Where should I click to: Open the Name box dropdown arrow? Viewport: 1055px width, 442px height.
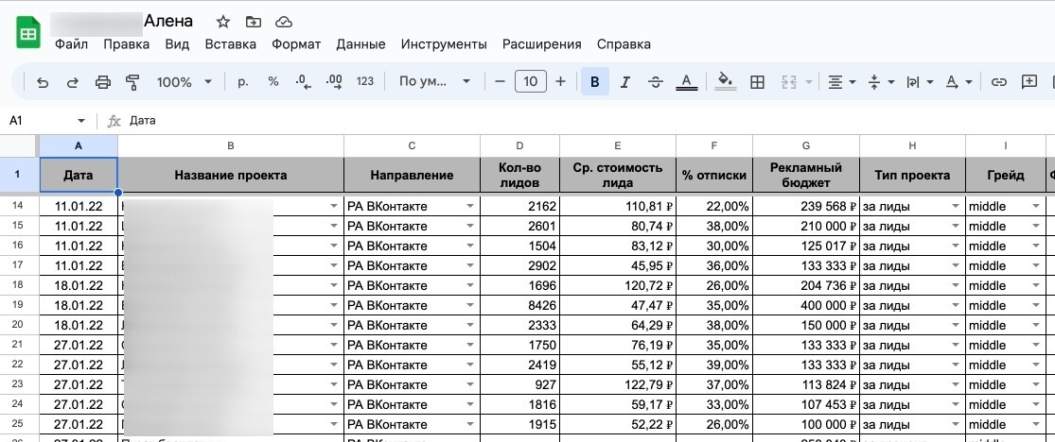click(81, 121)
